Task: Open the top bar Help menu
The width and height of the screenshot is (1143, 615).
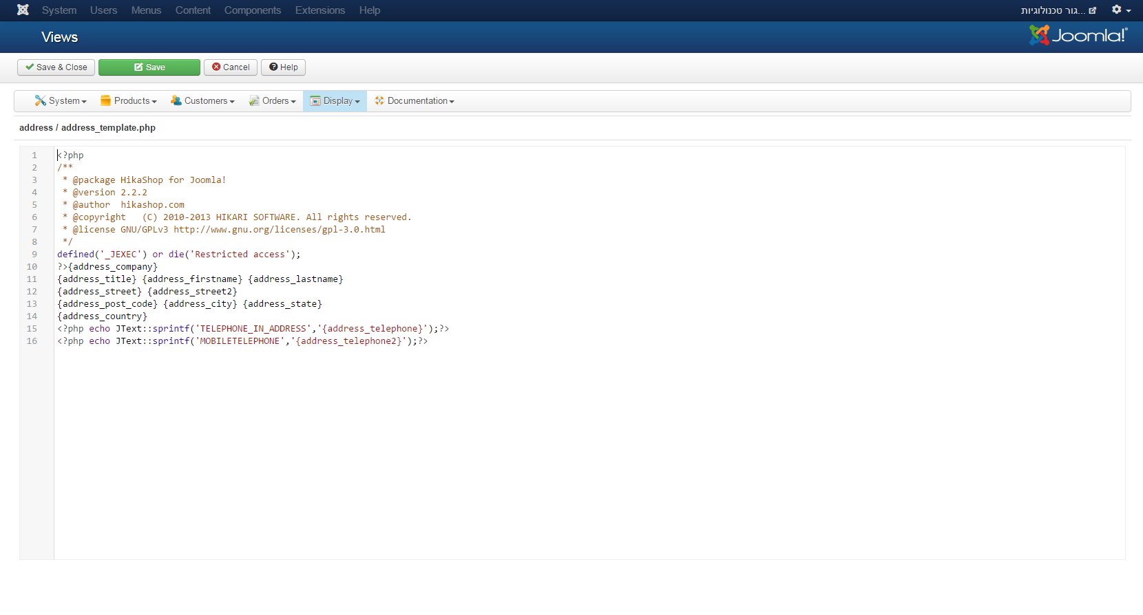Action: [370, 10]
